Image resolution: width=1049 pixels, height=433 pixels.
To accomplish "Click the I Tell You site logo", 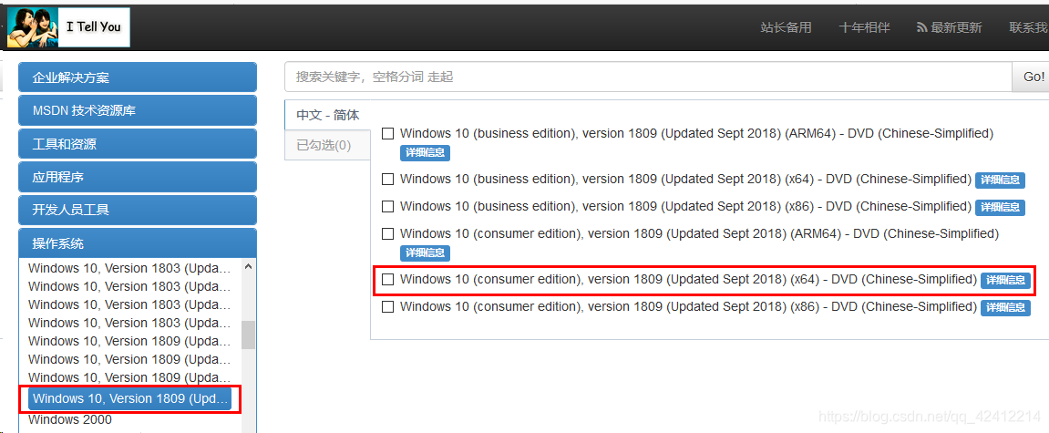I will pyautogui.click(x=68, y=27).
